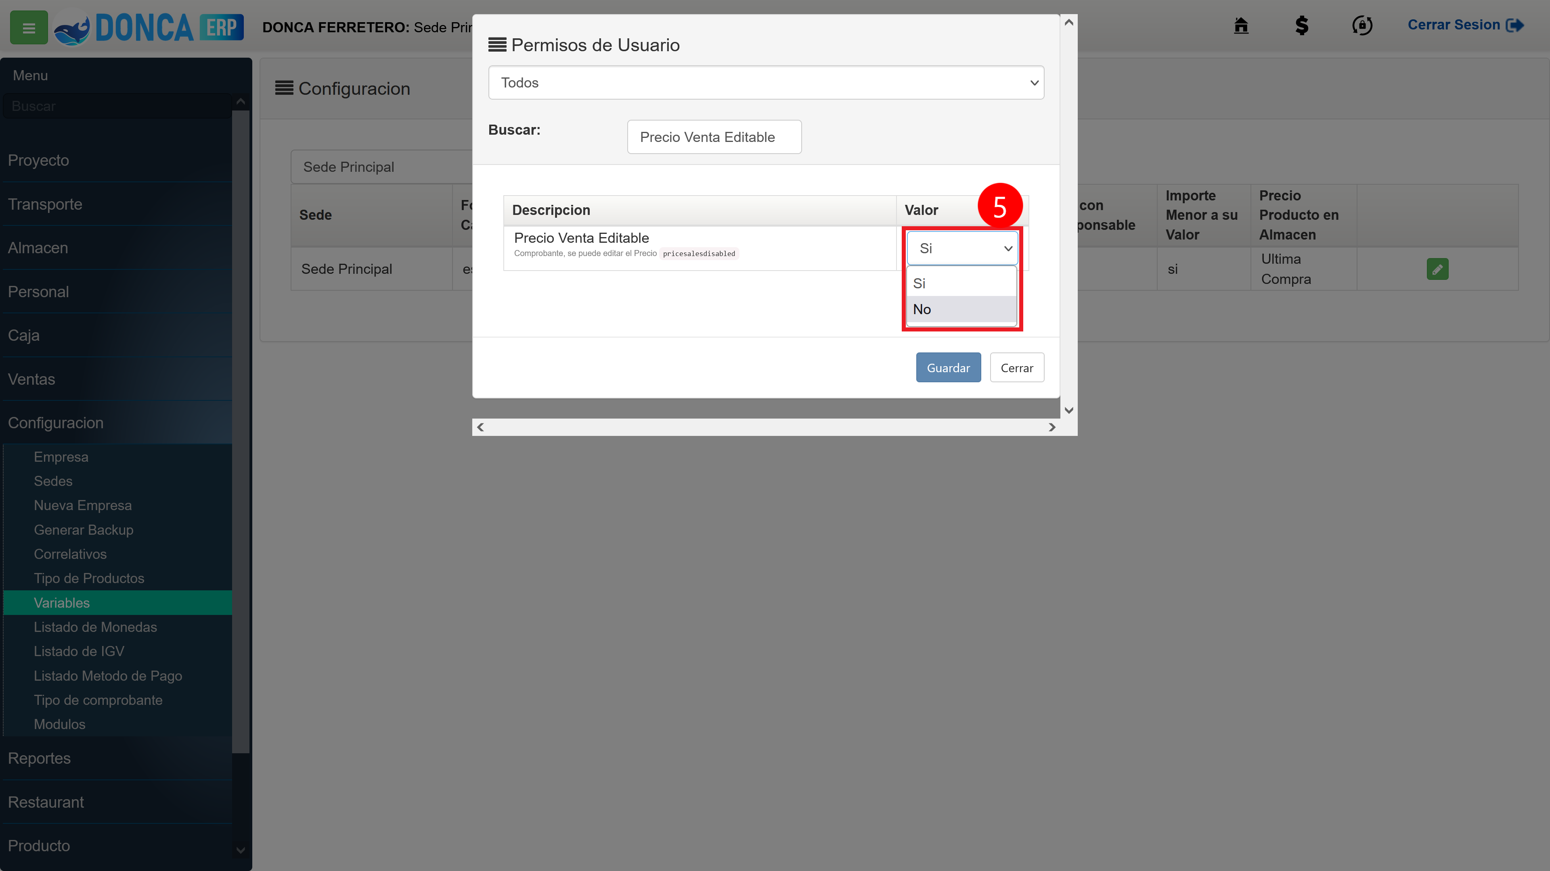The image size is (1550, 871).
Task: Open the Sede Principal selector in background page
Action: pos(381,167)
